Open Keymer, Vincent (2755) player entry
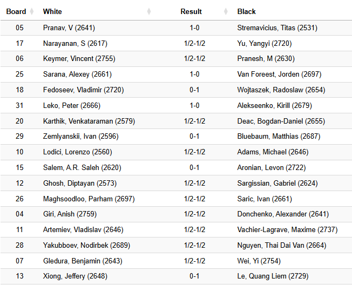 click(79, 59)
